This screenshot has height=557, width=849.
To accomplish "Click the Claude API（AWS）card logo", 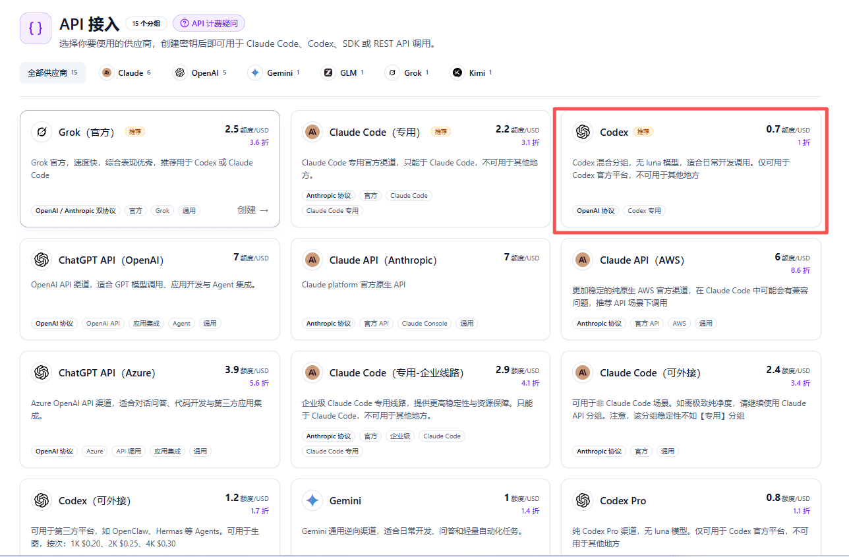I will (x=583, y=260).
